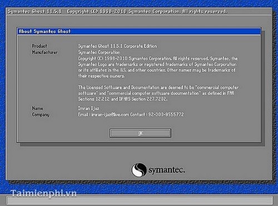Click 'their respective owners.' text line
Image resolution: width=278 pixels, height=206 pixels.
(x=101, y=76)
